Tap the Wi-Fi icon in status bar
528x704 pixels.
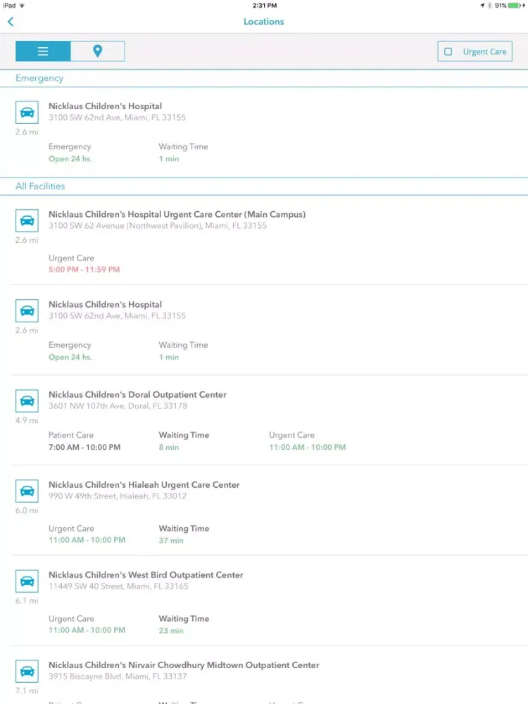22,6
